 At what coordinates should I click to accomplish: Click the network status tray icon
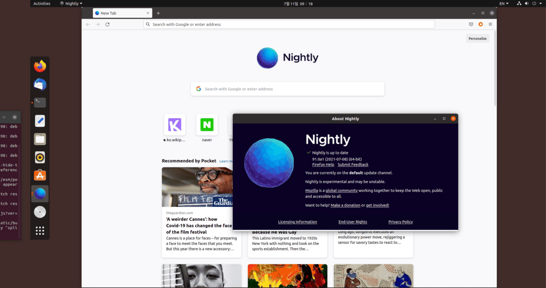coord(519,3)
